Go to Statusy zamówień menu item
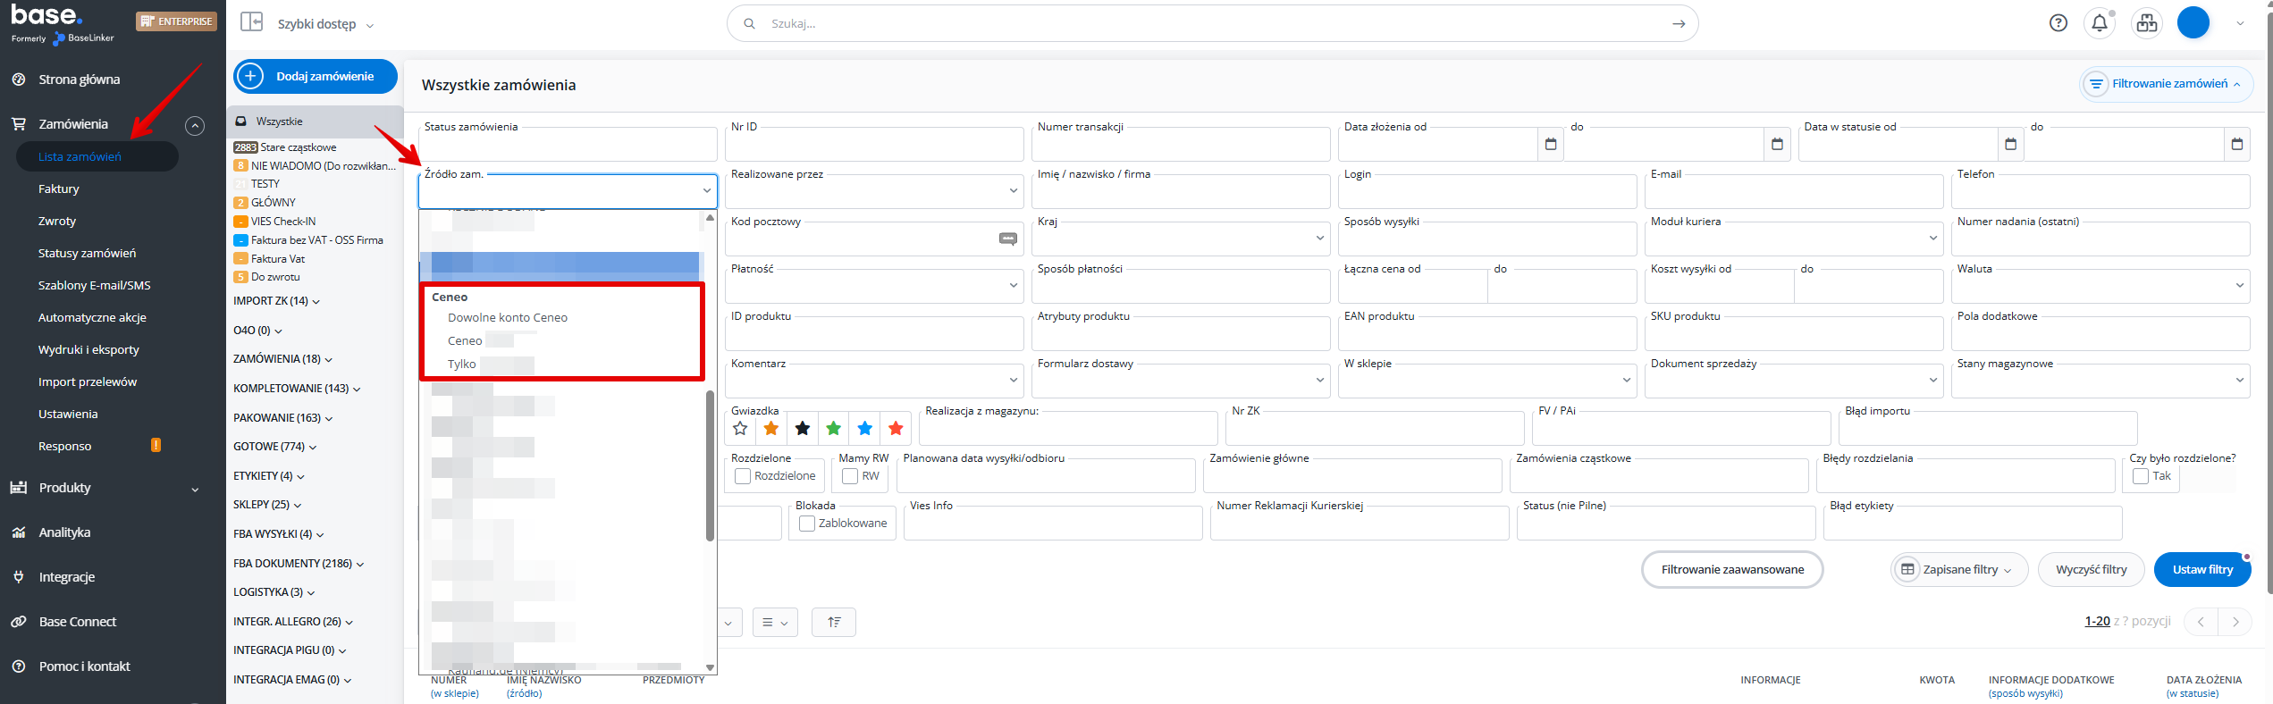2273x704 pixels. [x=87, y=253]
